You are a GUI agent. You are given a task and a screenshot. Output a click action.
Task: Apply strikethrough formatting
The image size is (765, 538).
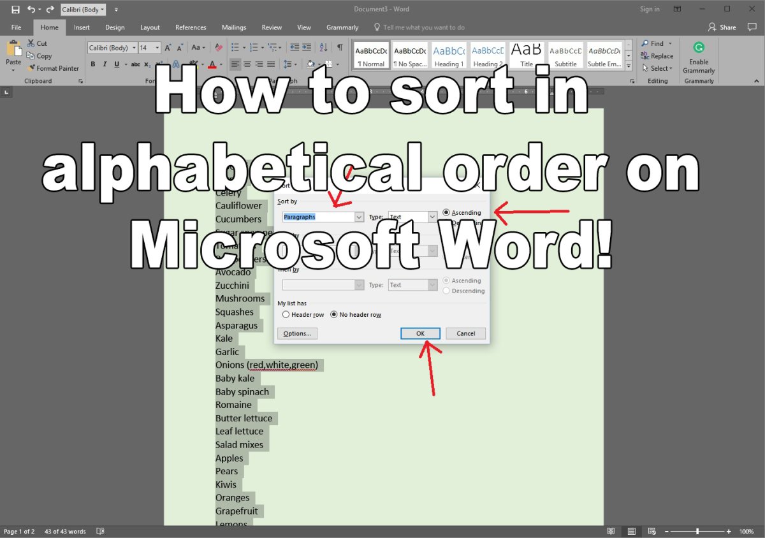point(136,64)
